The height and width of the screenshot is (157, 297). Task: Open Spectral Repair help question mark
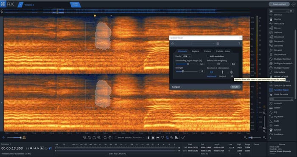pos(239,43)
